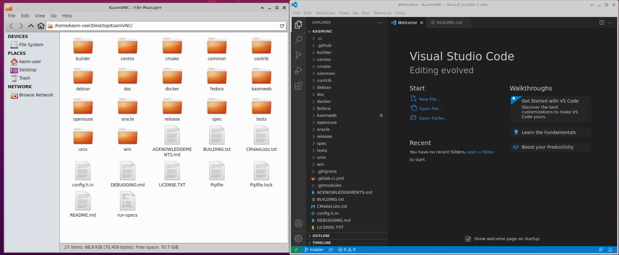Open the Terminal menu
This screenshot has width=619, height=255.
[x=382, y=13]
